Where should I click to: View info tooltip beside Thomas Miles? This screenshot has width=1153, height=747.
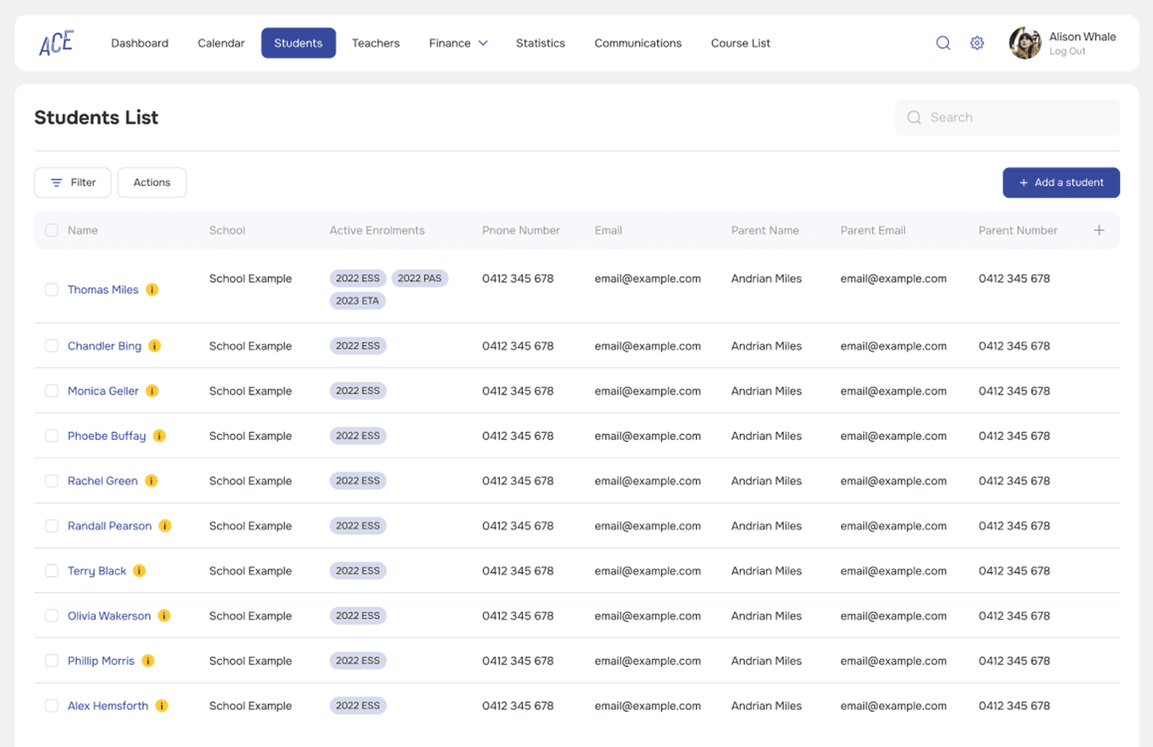point(153,289)
